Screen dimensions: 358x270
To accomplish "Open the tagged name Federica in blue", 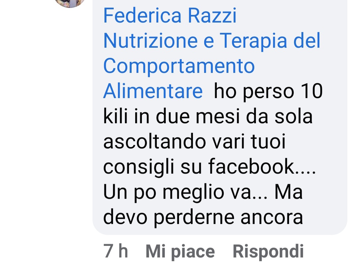I will click(142, 16).
